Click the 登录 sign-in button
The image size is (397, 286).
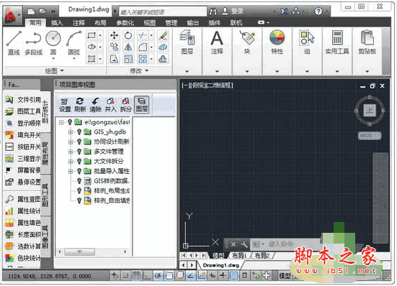233,11
